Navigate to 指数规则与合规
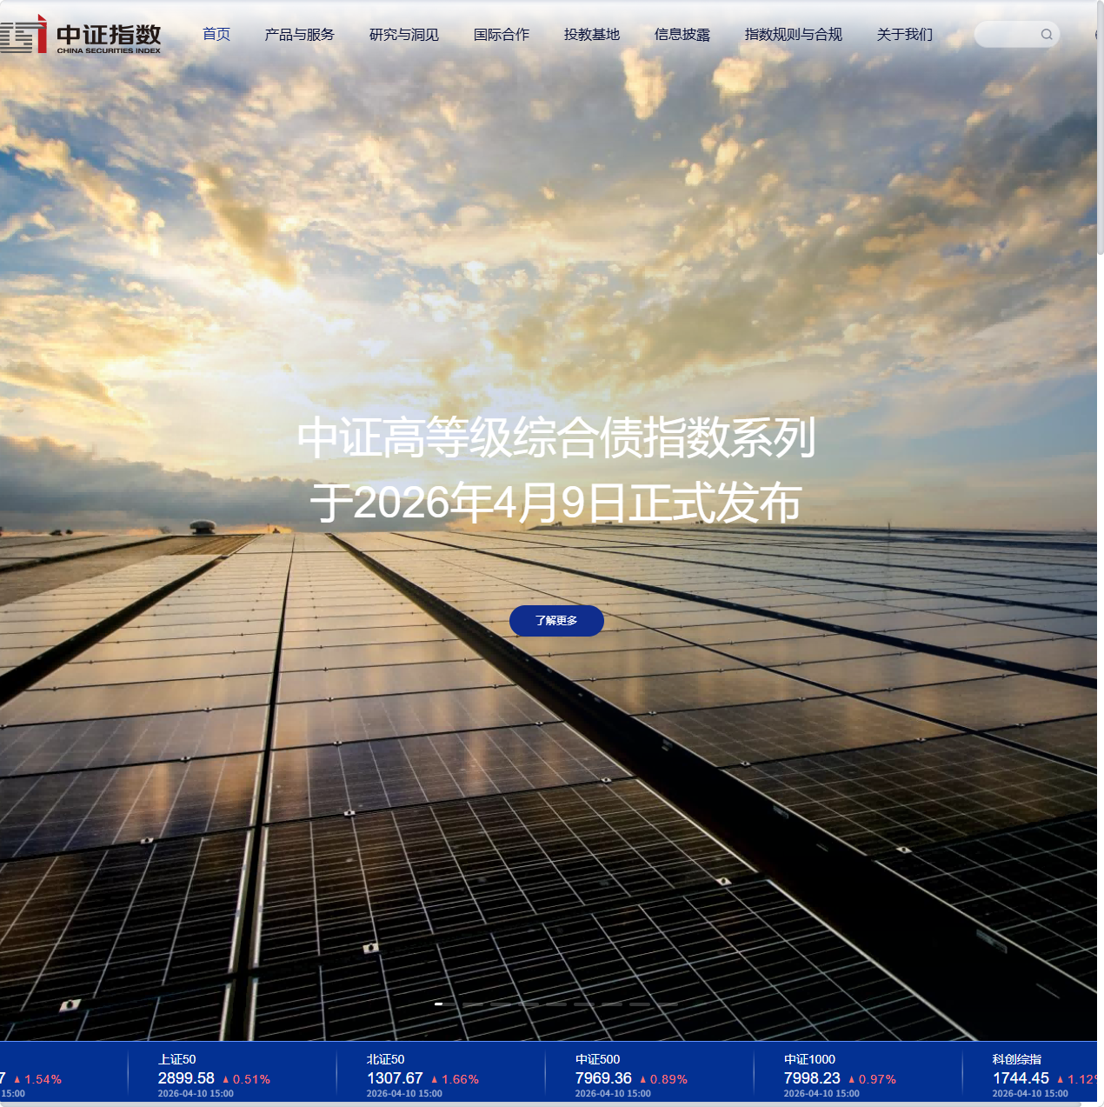The width and height of the screenshot is (1104, 1107). tap(793, 35)
